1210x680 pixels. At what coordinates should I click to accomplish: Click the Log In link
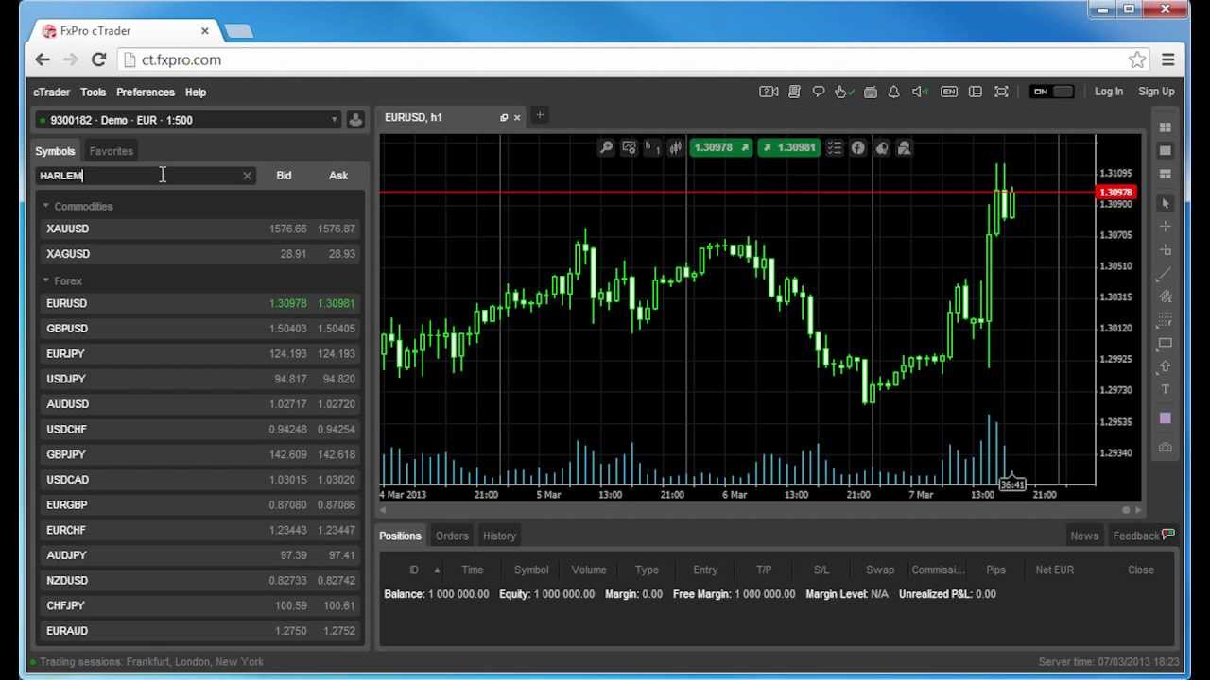[x=1109, y=92]
